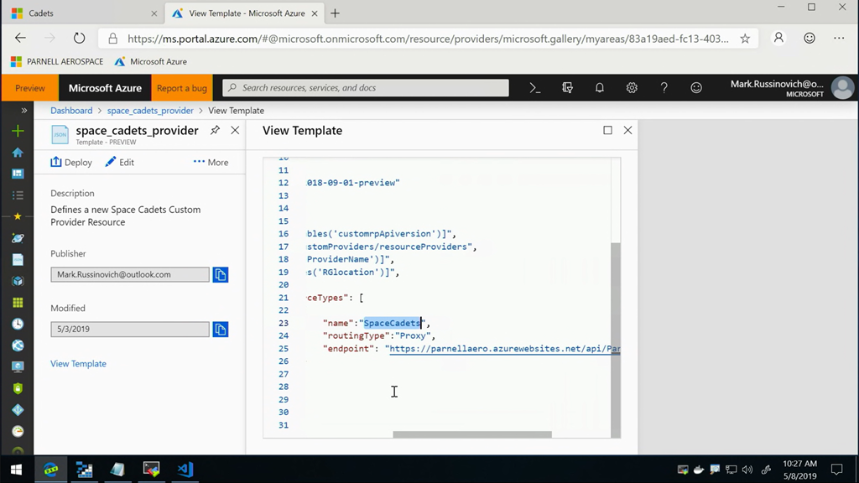859x483 pixels.
Task: Open directory and subscription filter icon
Action: (567, 88)
